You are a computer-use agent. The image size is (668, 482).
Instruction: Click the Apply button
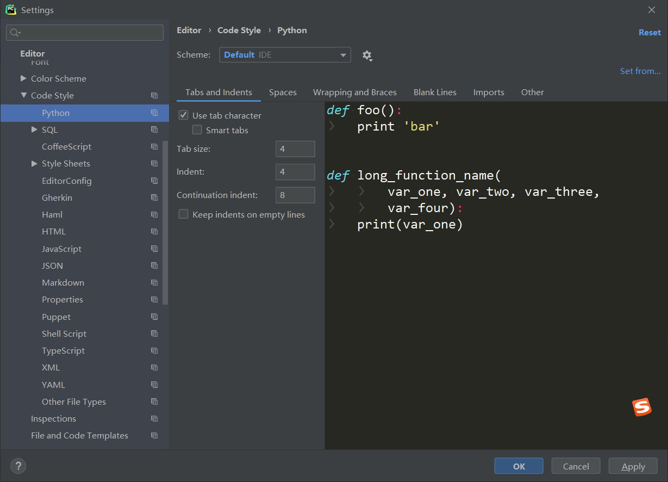coord(633,466)
